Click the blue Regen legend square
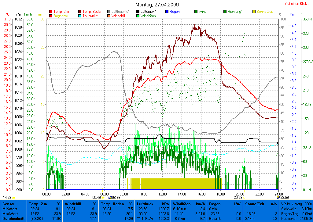 167,12
